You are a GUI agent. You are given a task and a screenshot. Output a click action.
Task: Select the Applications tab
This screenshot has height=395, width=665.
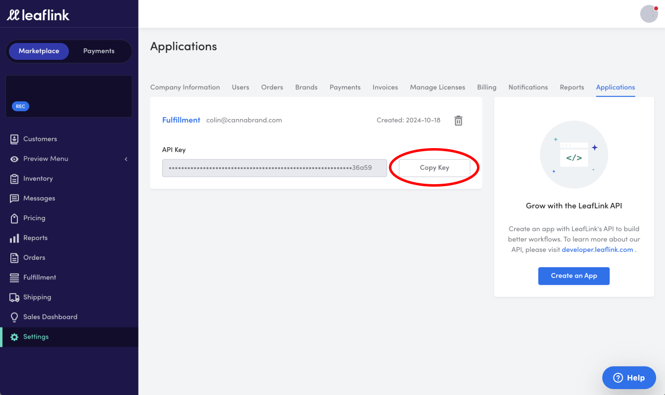(616, 87)
